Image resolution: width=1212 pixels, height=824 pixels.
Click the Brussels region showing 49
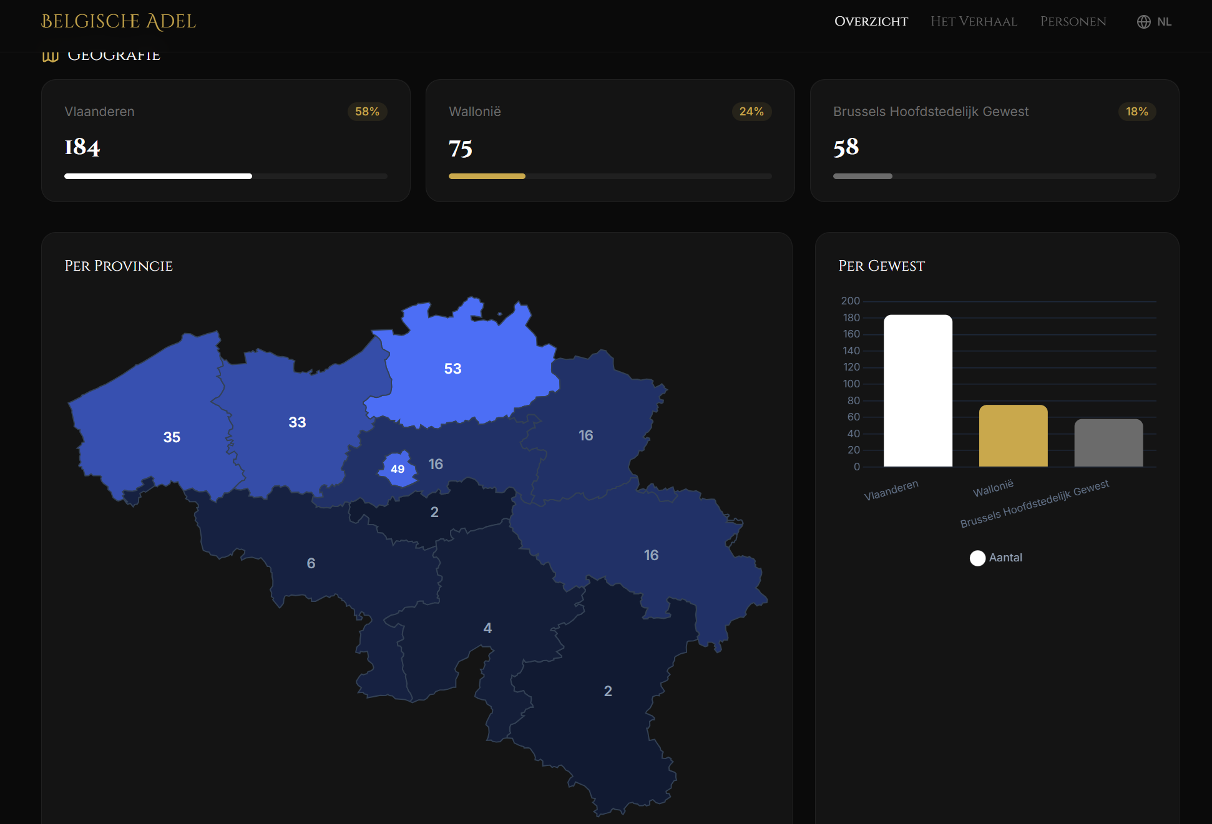click(x=398, y=469)
